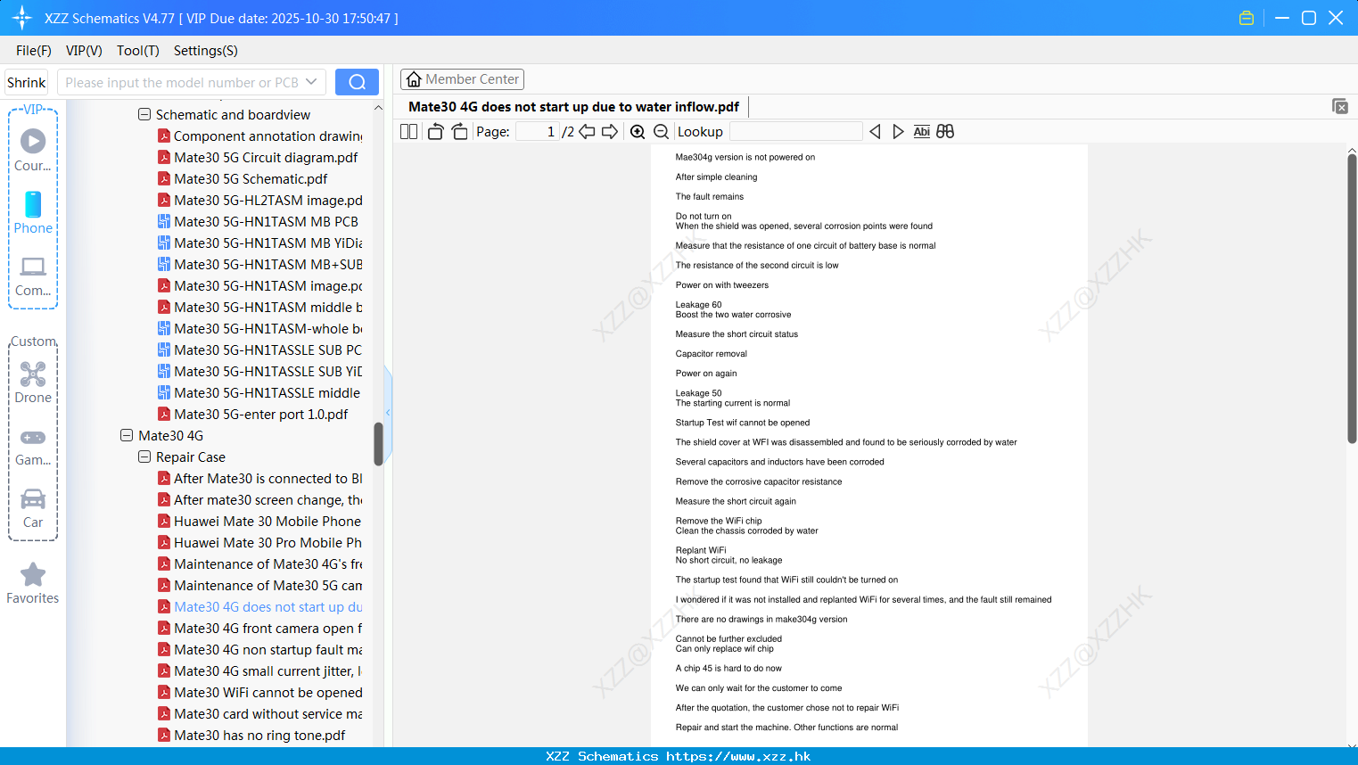Click the Lookup text field
1358x765 pixels.
click(796, 132)
